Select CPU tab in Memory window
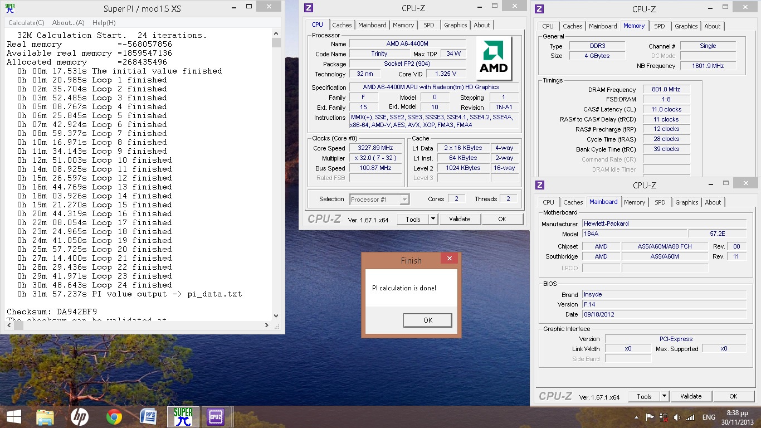The image size is (761, 428). [x=548, y=26]
